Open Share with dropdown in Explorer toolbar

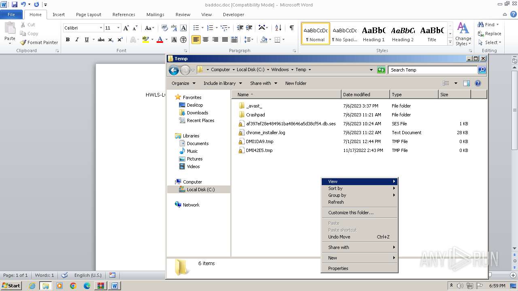pos(263,83)
